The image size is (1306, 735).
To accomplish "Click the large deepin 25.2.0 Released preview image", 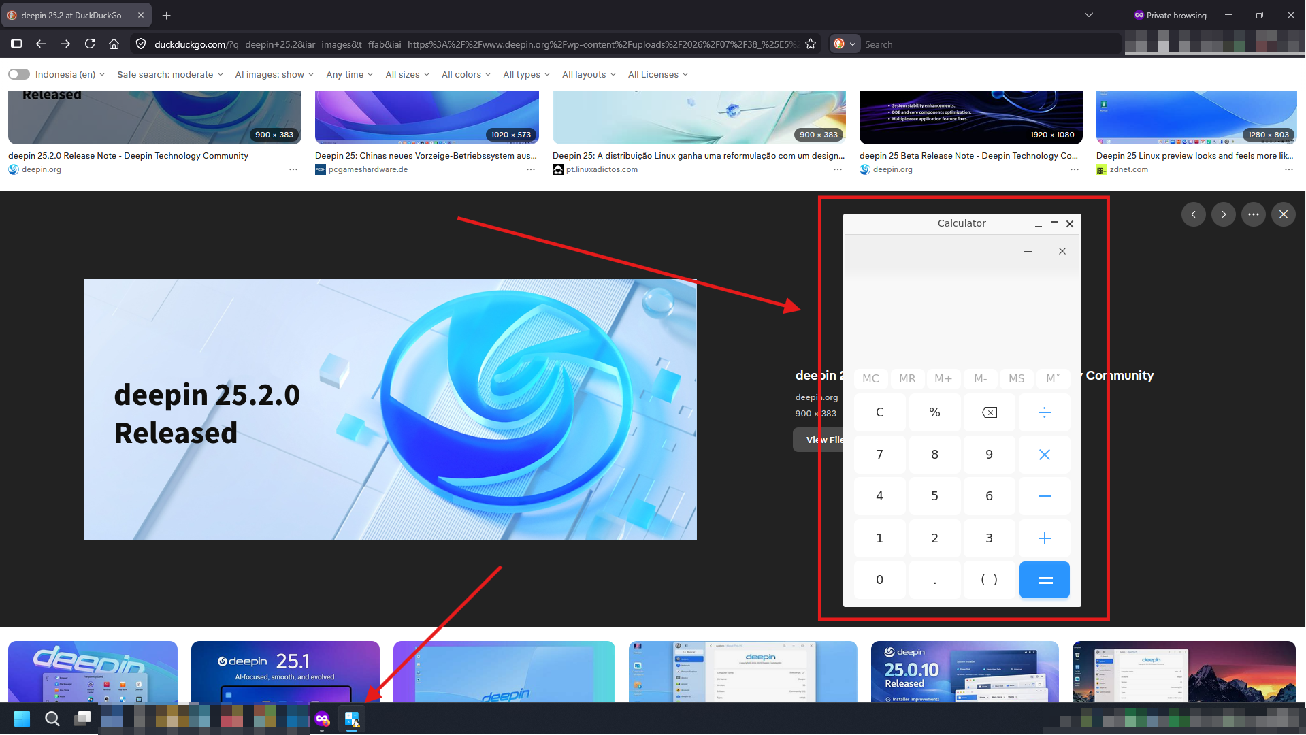I will [391, 409].
